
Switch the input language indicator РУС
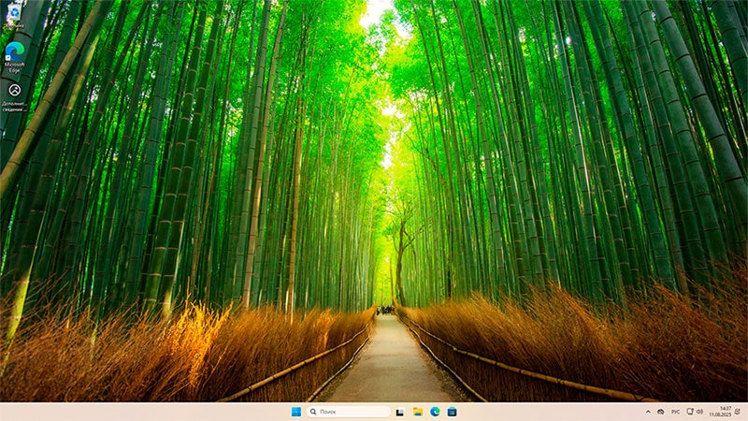point(675,412)
